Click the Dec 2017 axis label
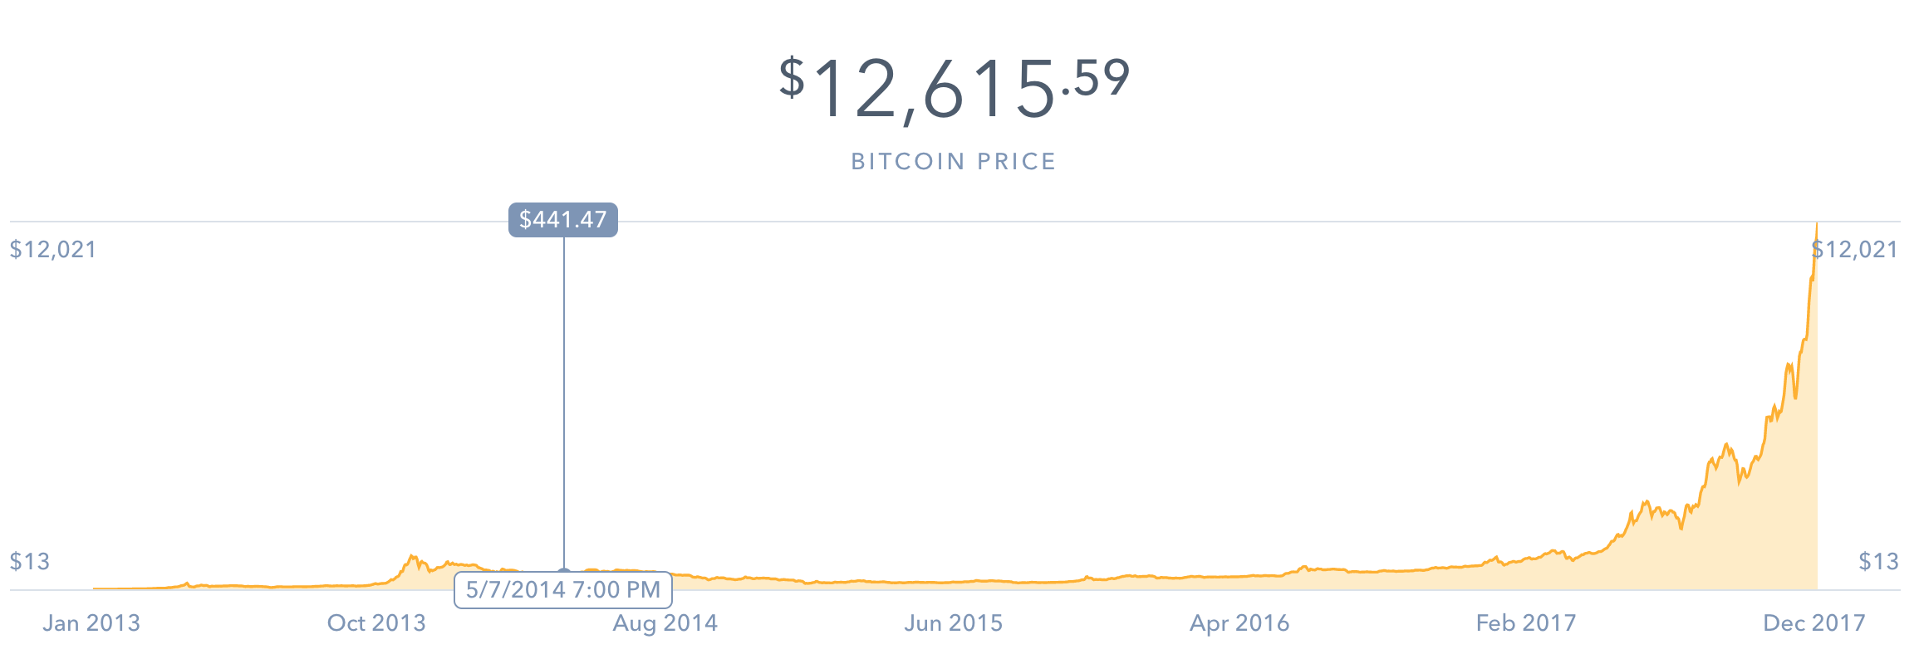The height and width of the screenshot is (654, 1919). pos(1814,623)
